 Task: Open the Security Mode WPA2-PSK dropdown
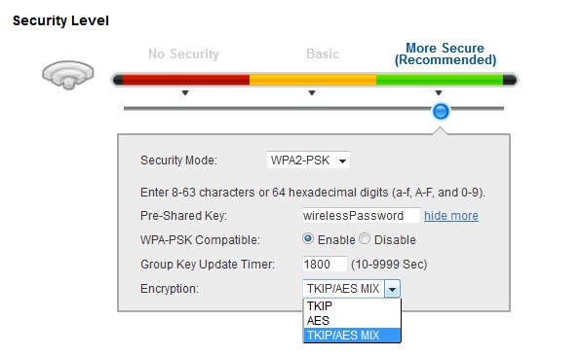point(308,160)
